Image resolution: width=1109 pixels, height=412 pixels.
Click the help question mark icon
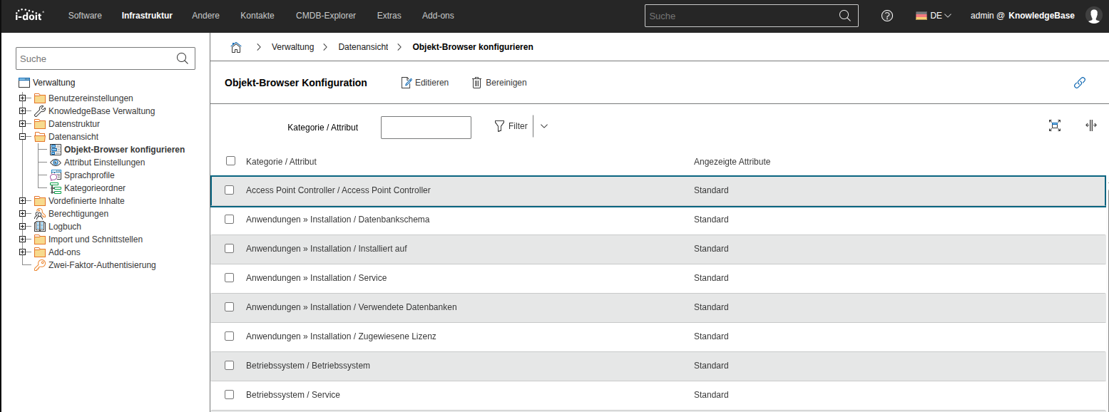point(887,16)
